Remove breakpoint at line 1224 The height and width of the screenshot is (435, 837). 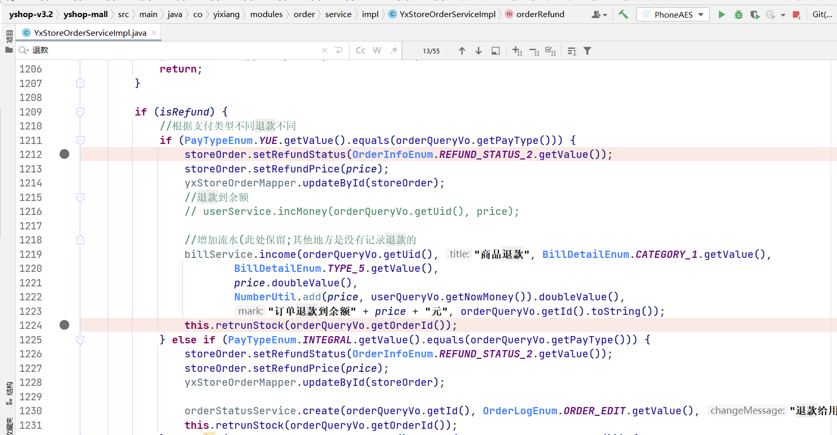[x=64, y=325]
